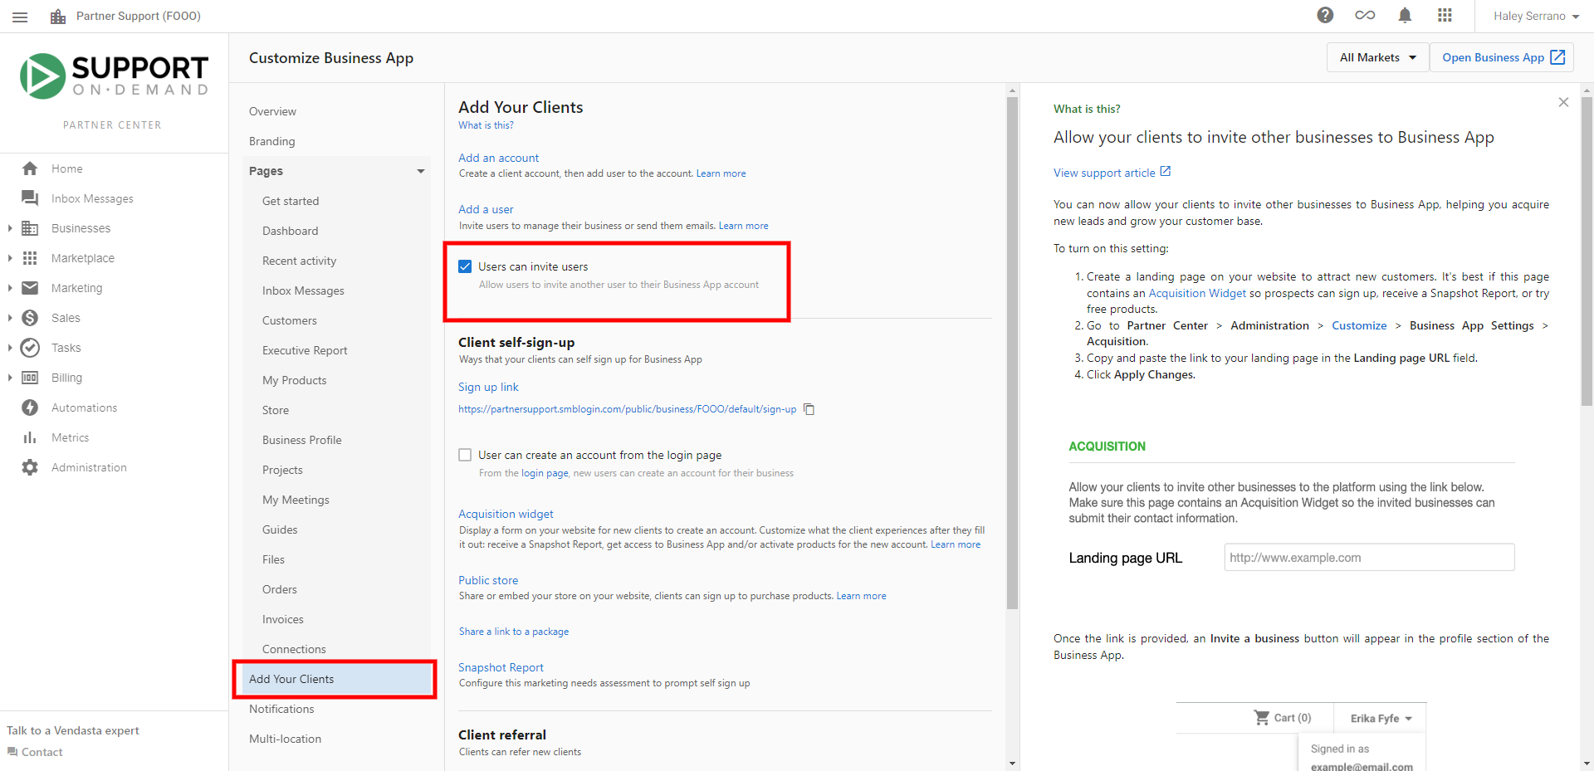The height and width of the screenshot is (771, 1594).
Task: Open the Branding section
Action: click(x=271, y=141)
